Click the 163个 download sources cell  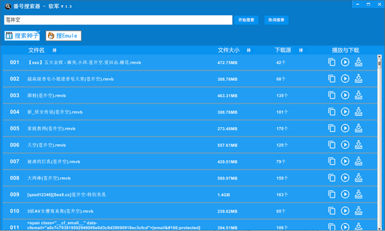[282, 194]
